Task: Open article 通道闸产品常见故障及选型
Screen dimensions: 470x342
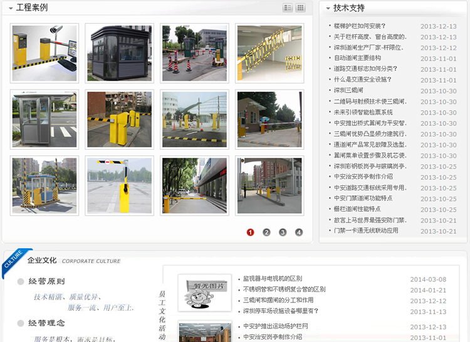Action: click(x=370, y=145)
